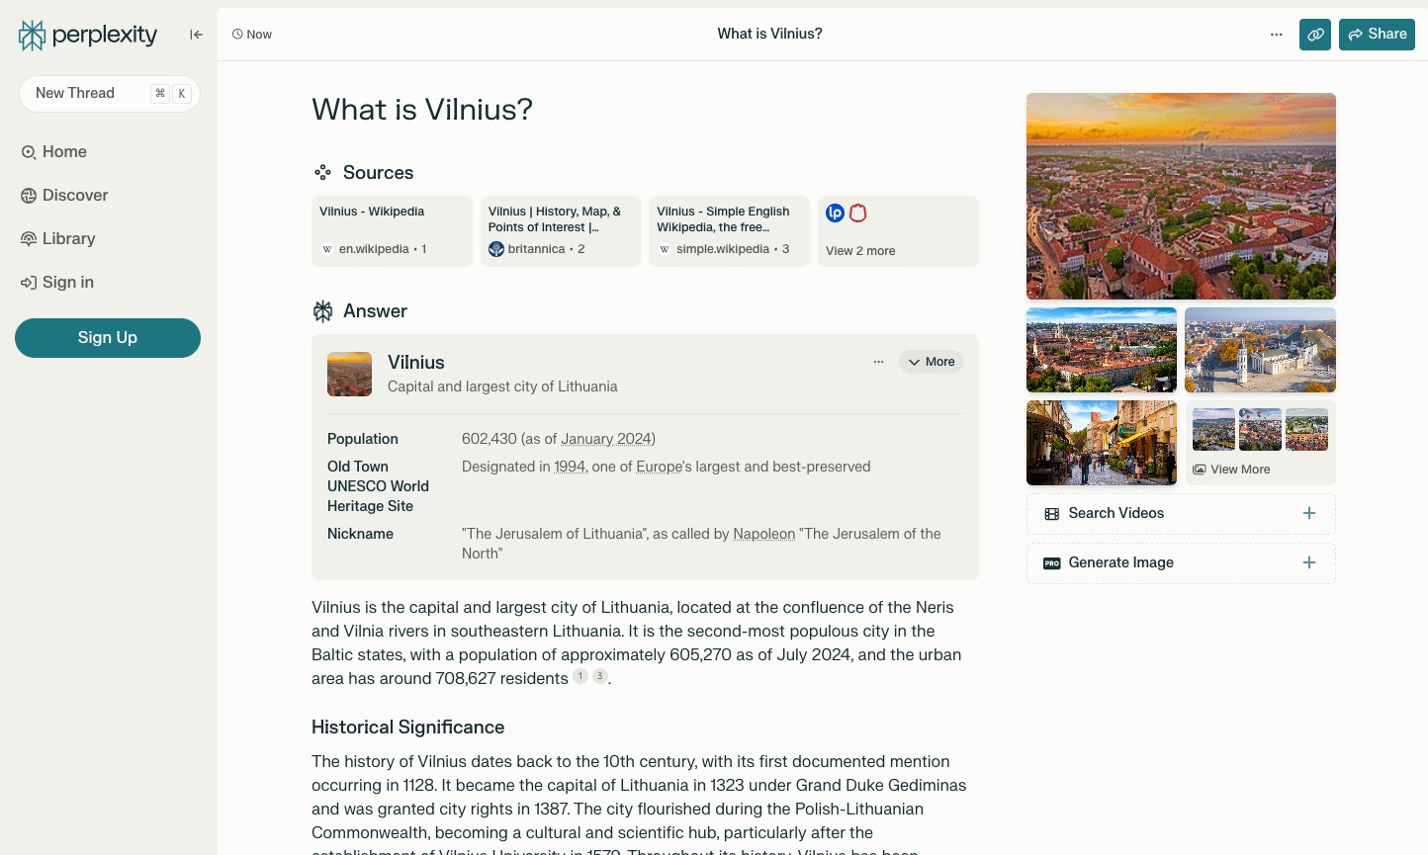The height and width of the screenshot is (855, 1428).
Task: Open thread options three-dot menu in header
Action: click(x=1276, y=35)
